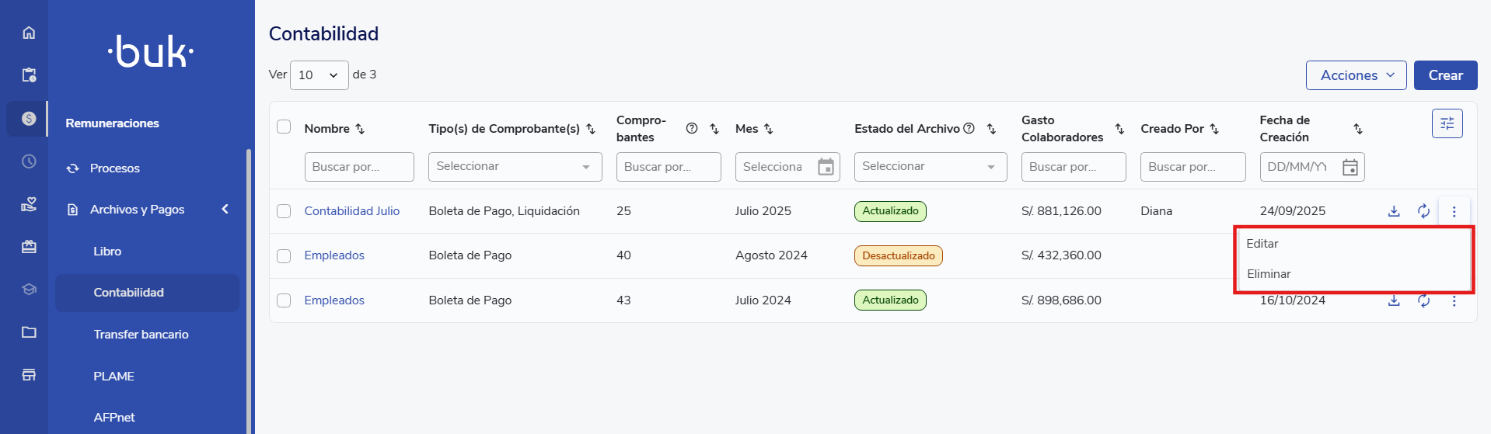
Task: Open the three-dot menu for Contabilidad Julio
Action: click(1454, 211)
